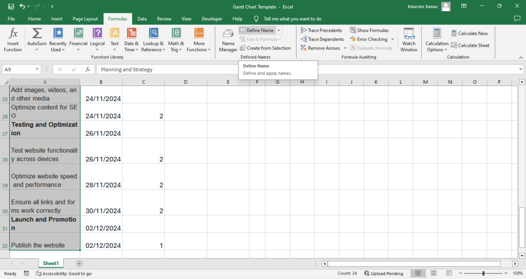Open the Financial functions list
526x279 pixels.
pyautogui.click(x=78, y=40)
